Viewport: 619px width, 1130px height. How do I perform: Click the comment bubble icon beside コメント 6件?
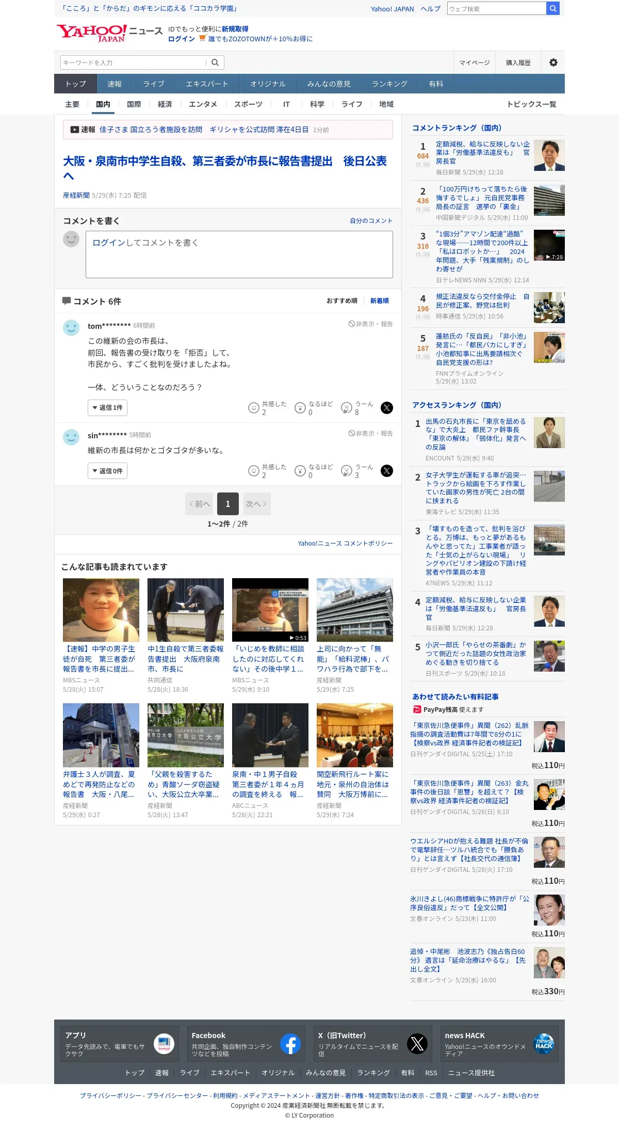click(67, 301)
